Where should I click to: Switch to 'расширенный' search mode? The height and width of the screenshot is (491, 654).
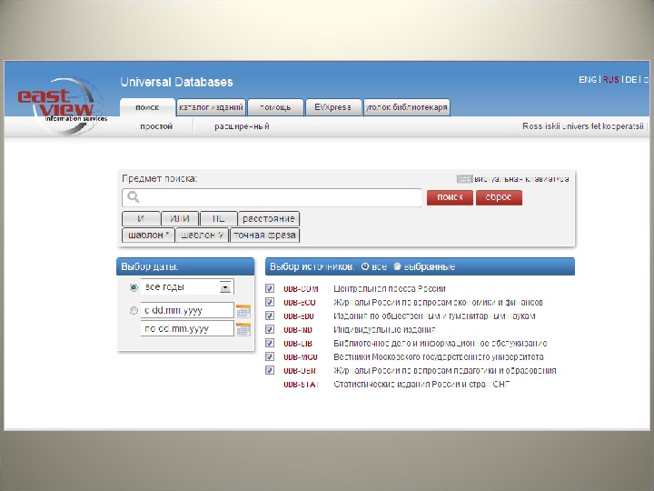242,126
